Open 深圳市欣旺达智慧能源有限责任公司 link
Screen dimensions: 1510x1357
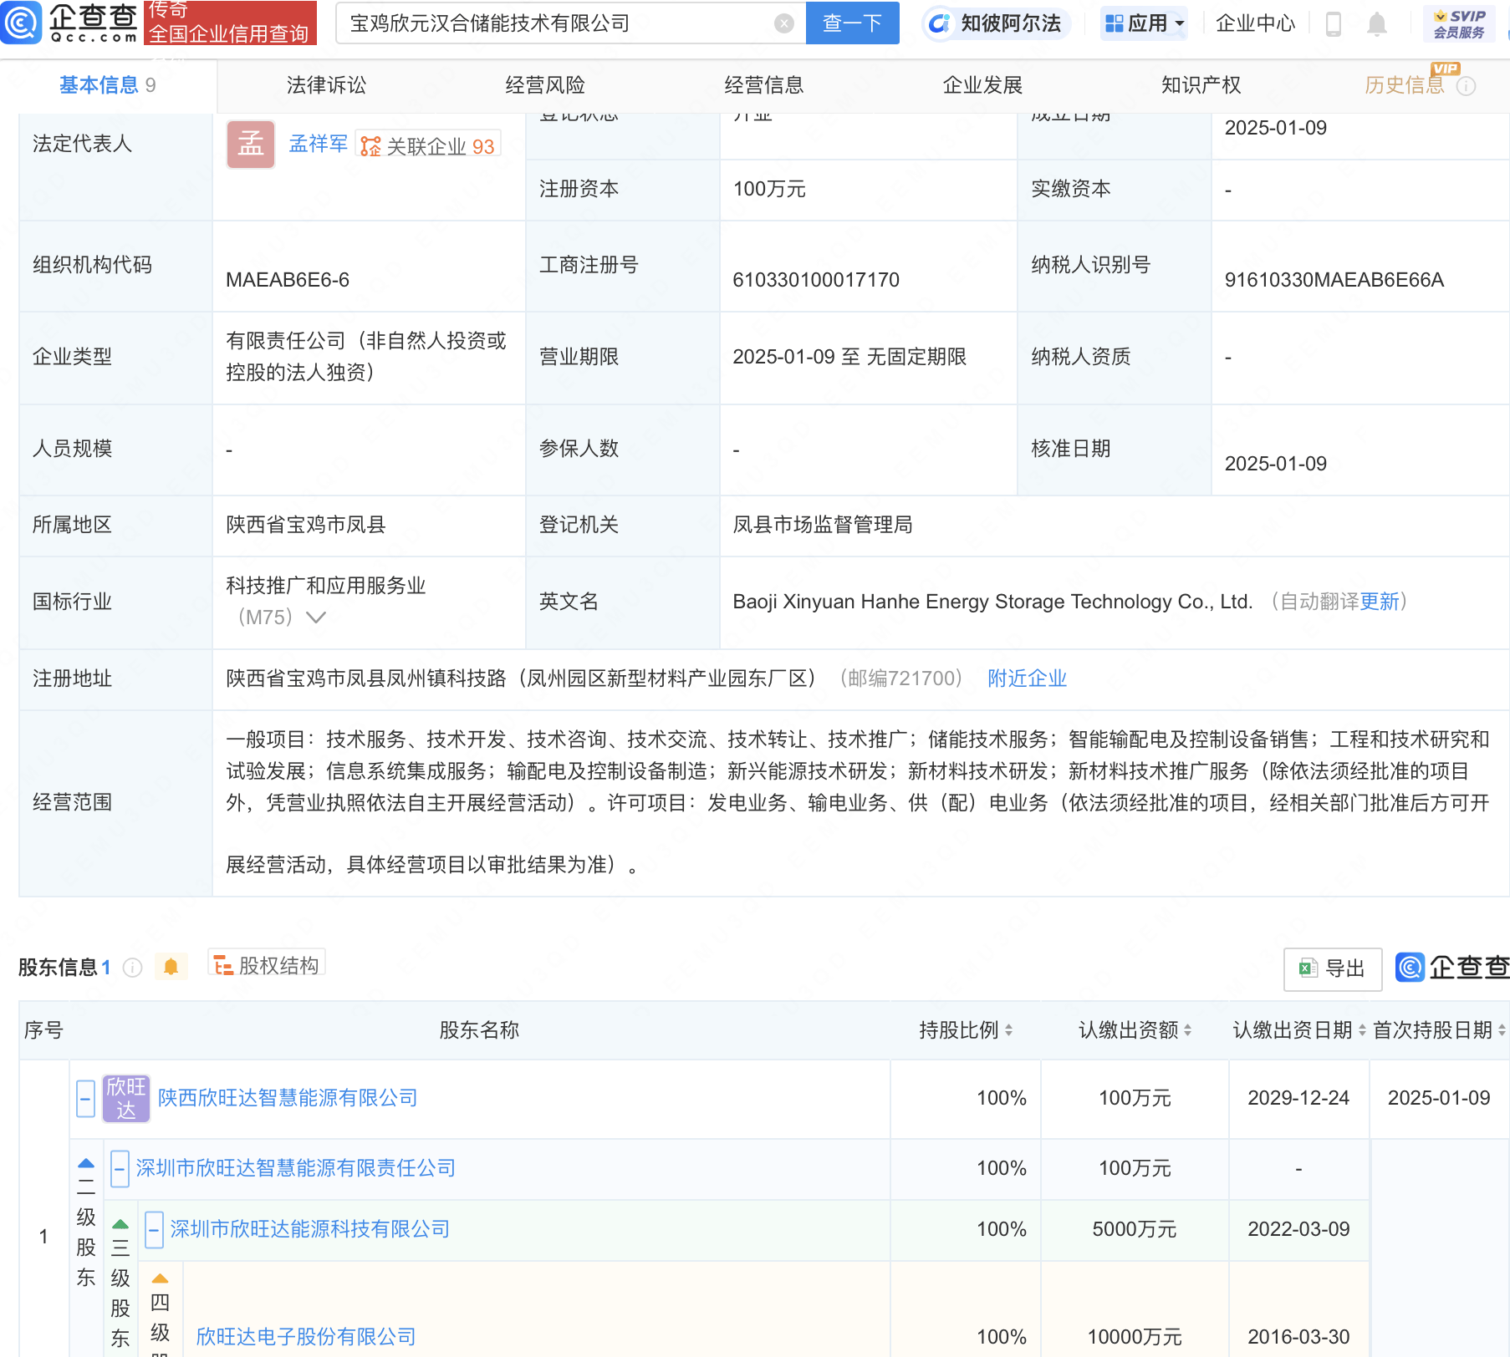(x=296, y=1168)
